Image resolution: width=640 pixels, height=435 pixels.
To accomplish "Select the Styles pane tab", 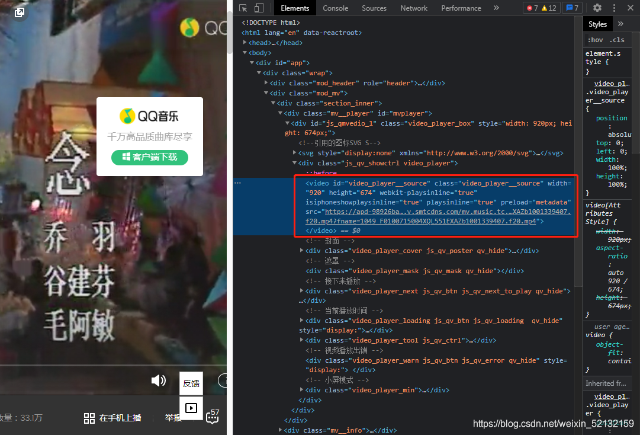I will [597, 24].
